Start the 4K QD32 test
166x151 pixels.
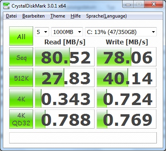(x=21, y=119)
